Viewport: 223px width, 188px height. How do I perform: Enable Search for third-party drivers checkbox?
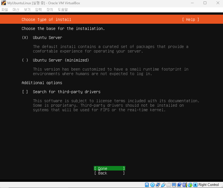[25, 92]
